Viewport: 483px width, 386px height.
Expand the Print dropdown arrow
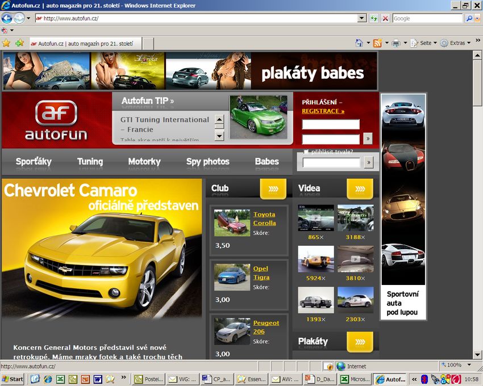405,43
